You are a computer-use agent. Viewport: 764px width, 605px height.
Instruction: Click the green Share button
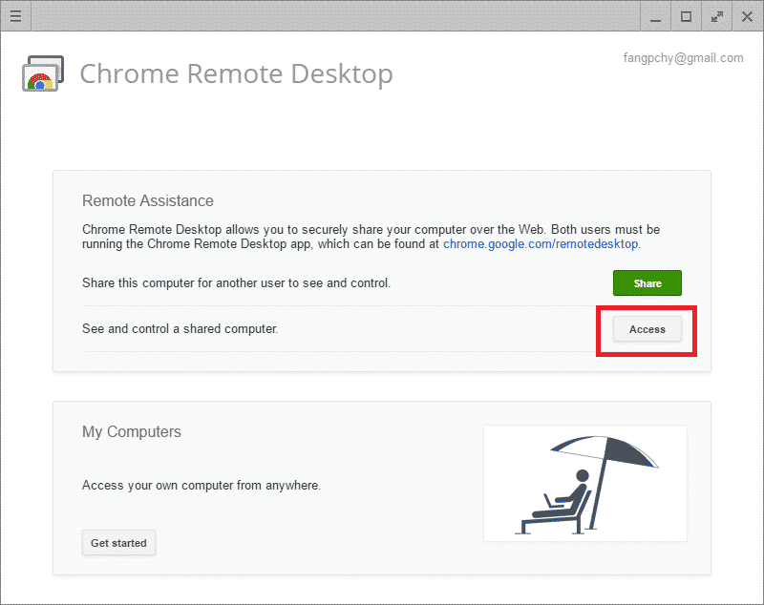pos(647,282)
